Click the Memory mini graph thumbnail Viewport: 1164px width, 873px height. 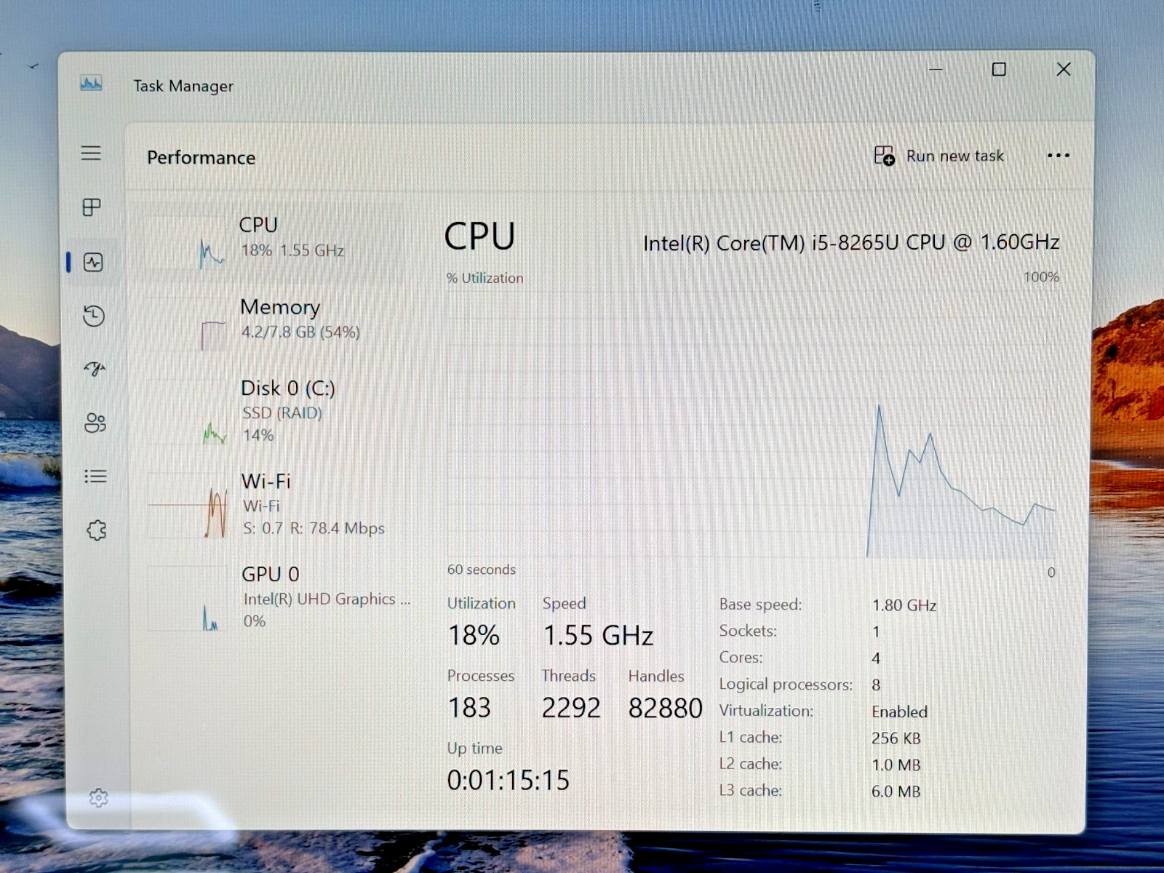pyautogui.click(x=187, y=324)
